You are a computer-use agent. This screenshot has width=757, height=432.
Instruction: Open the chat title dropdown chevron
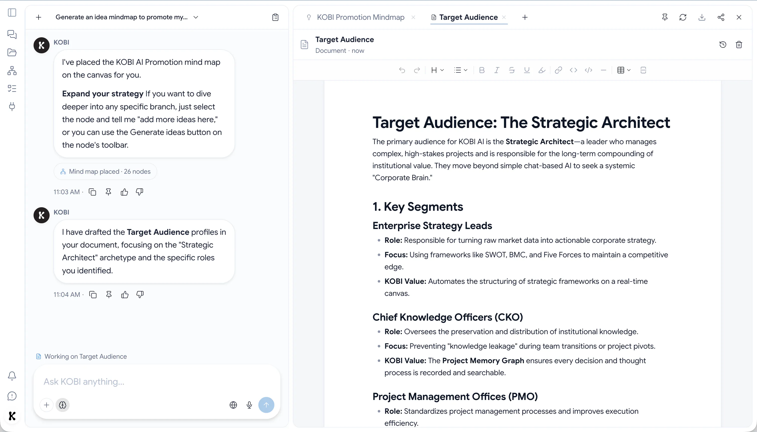coord(196,17)
